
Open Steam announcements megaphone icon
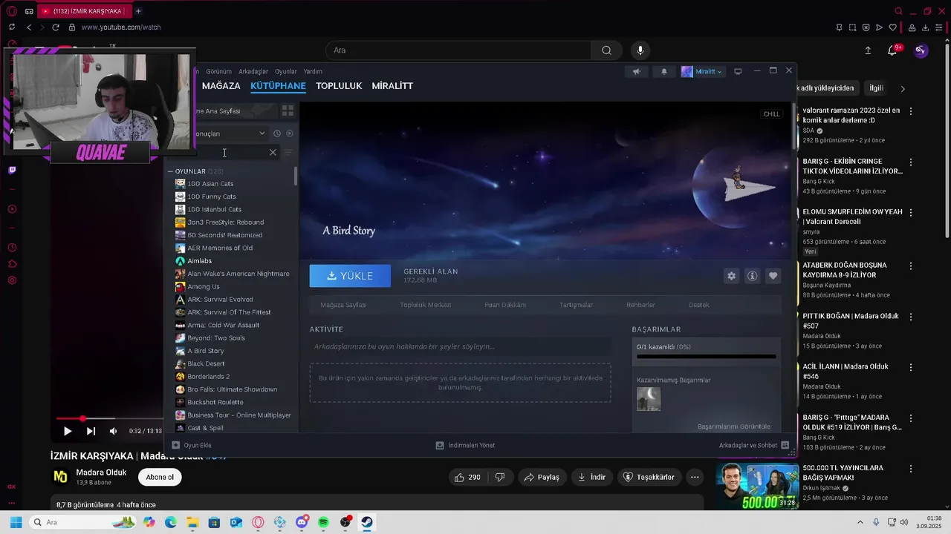click(636, 71)
